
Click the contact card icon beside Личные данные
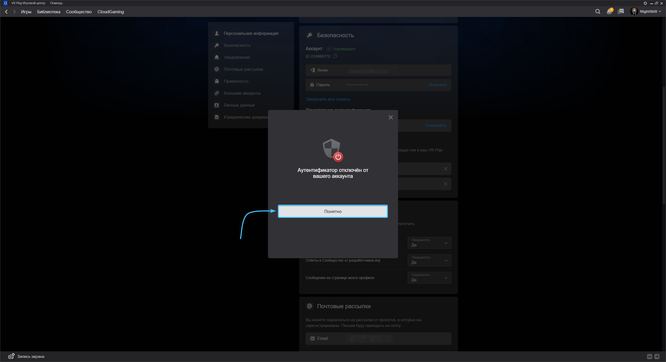click(x=216, y=105)
